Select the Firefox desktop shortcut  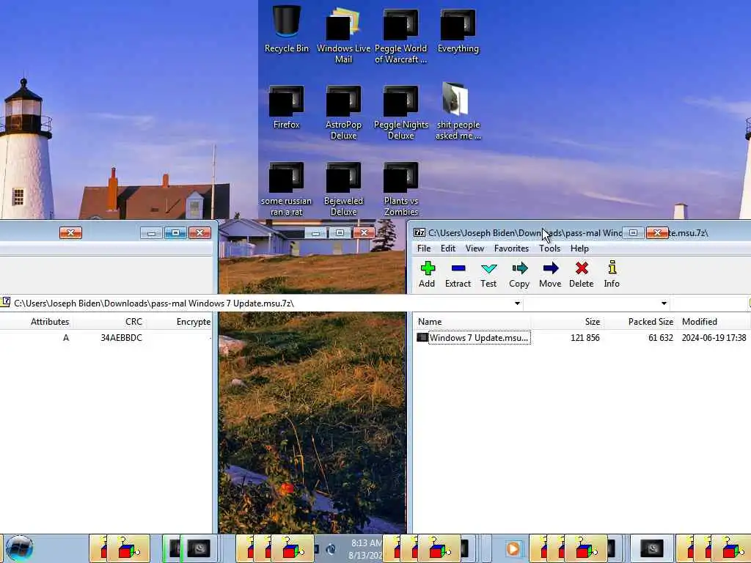point(287,106)
